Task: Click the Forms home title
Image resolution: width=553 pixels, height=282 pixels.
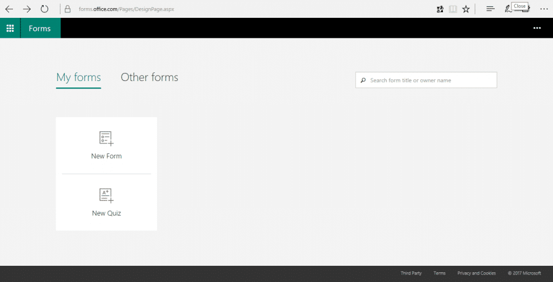Action: pyautogui.click(x=39, y=29)
